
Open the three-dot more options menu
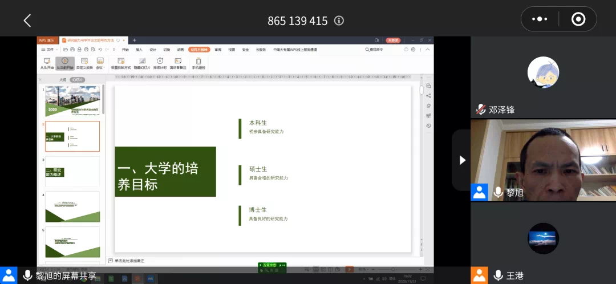point(539,19)
